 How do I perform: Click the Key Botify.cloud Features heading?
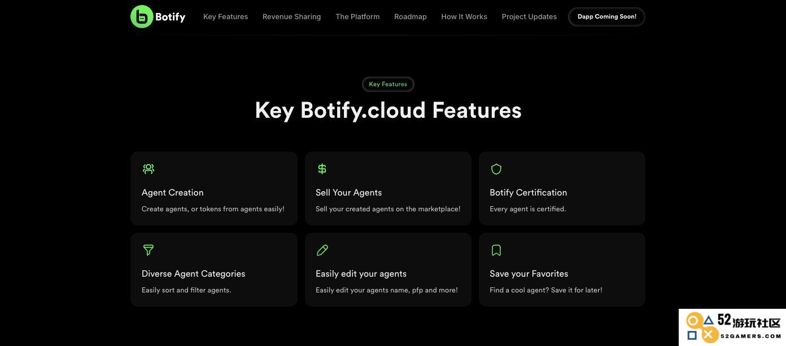pos(388,110)
